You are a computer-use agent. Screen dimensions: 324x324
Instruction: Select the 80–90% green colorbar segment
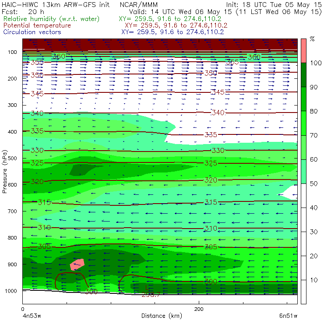point(303,99)
